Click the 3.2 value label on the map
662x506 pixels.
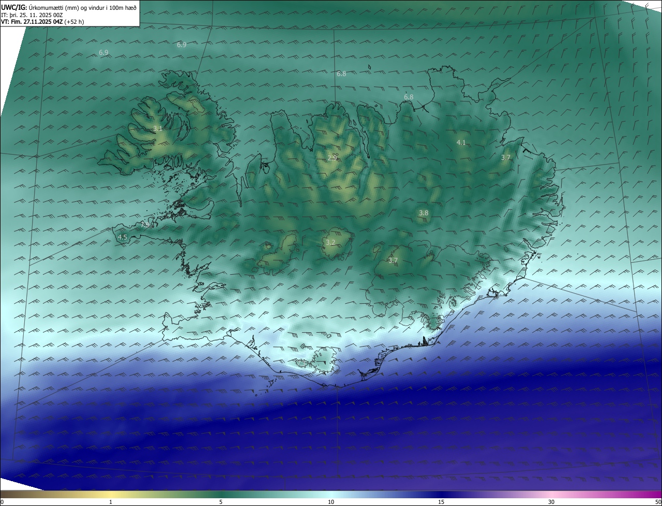(x=330, y=242)
